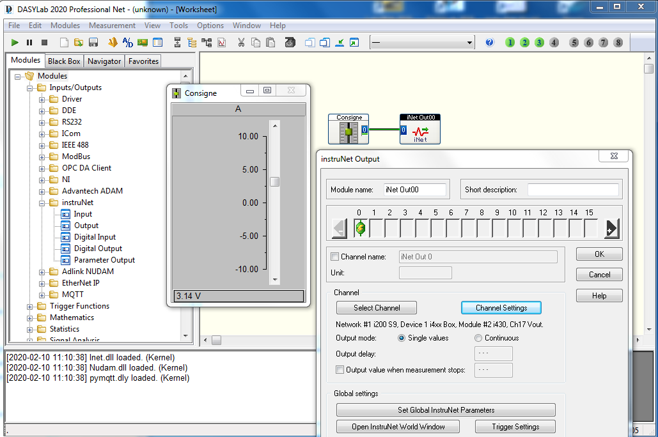Image resolution: width=658 pixels, height=437 pixels.
Task: Collapse the instruNet folder in tree
Action: (42, 203)
